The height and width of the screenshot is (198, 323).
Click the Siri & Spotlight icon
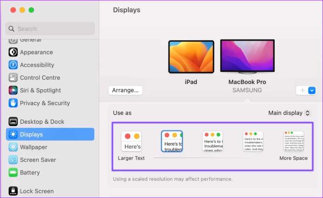pos(13,90)
